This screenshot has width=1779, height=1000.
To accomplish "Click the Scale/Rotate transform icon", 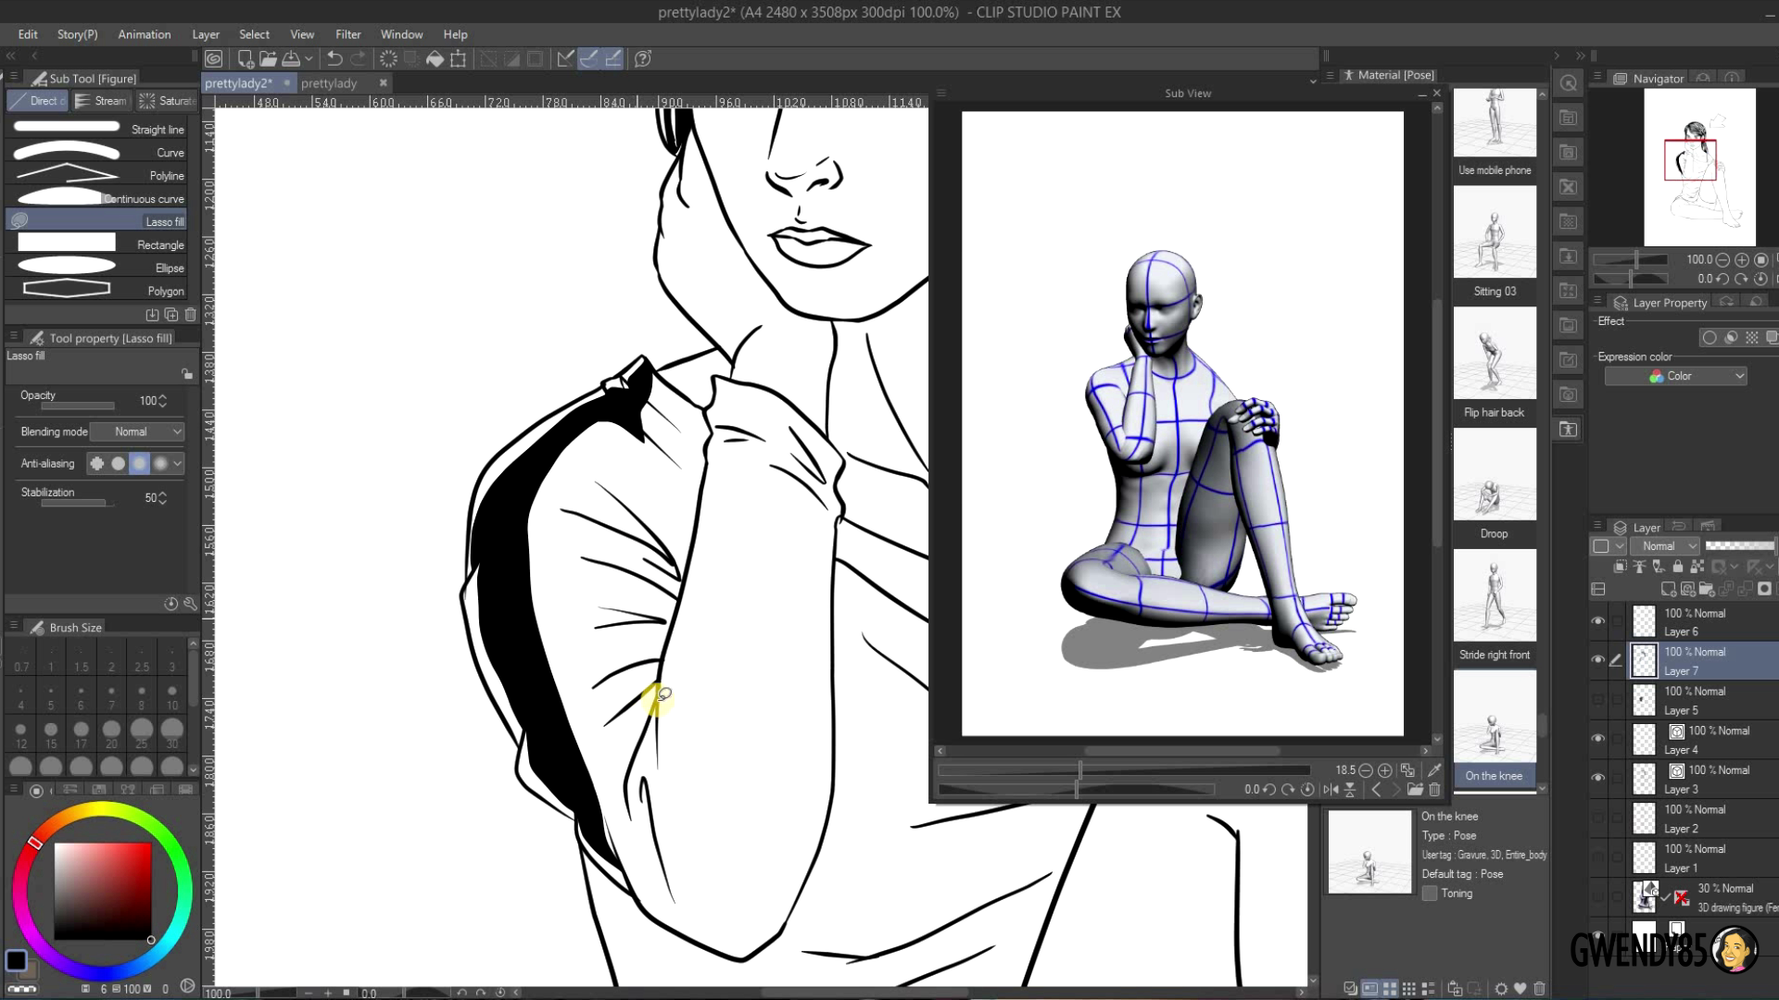I will 458,59.
